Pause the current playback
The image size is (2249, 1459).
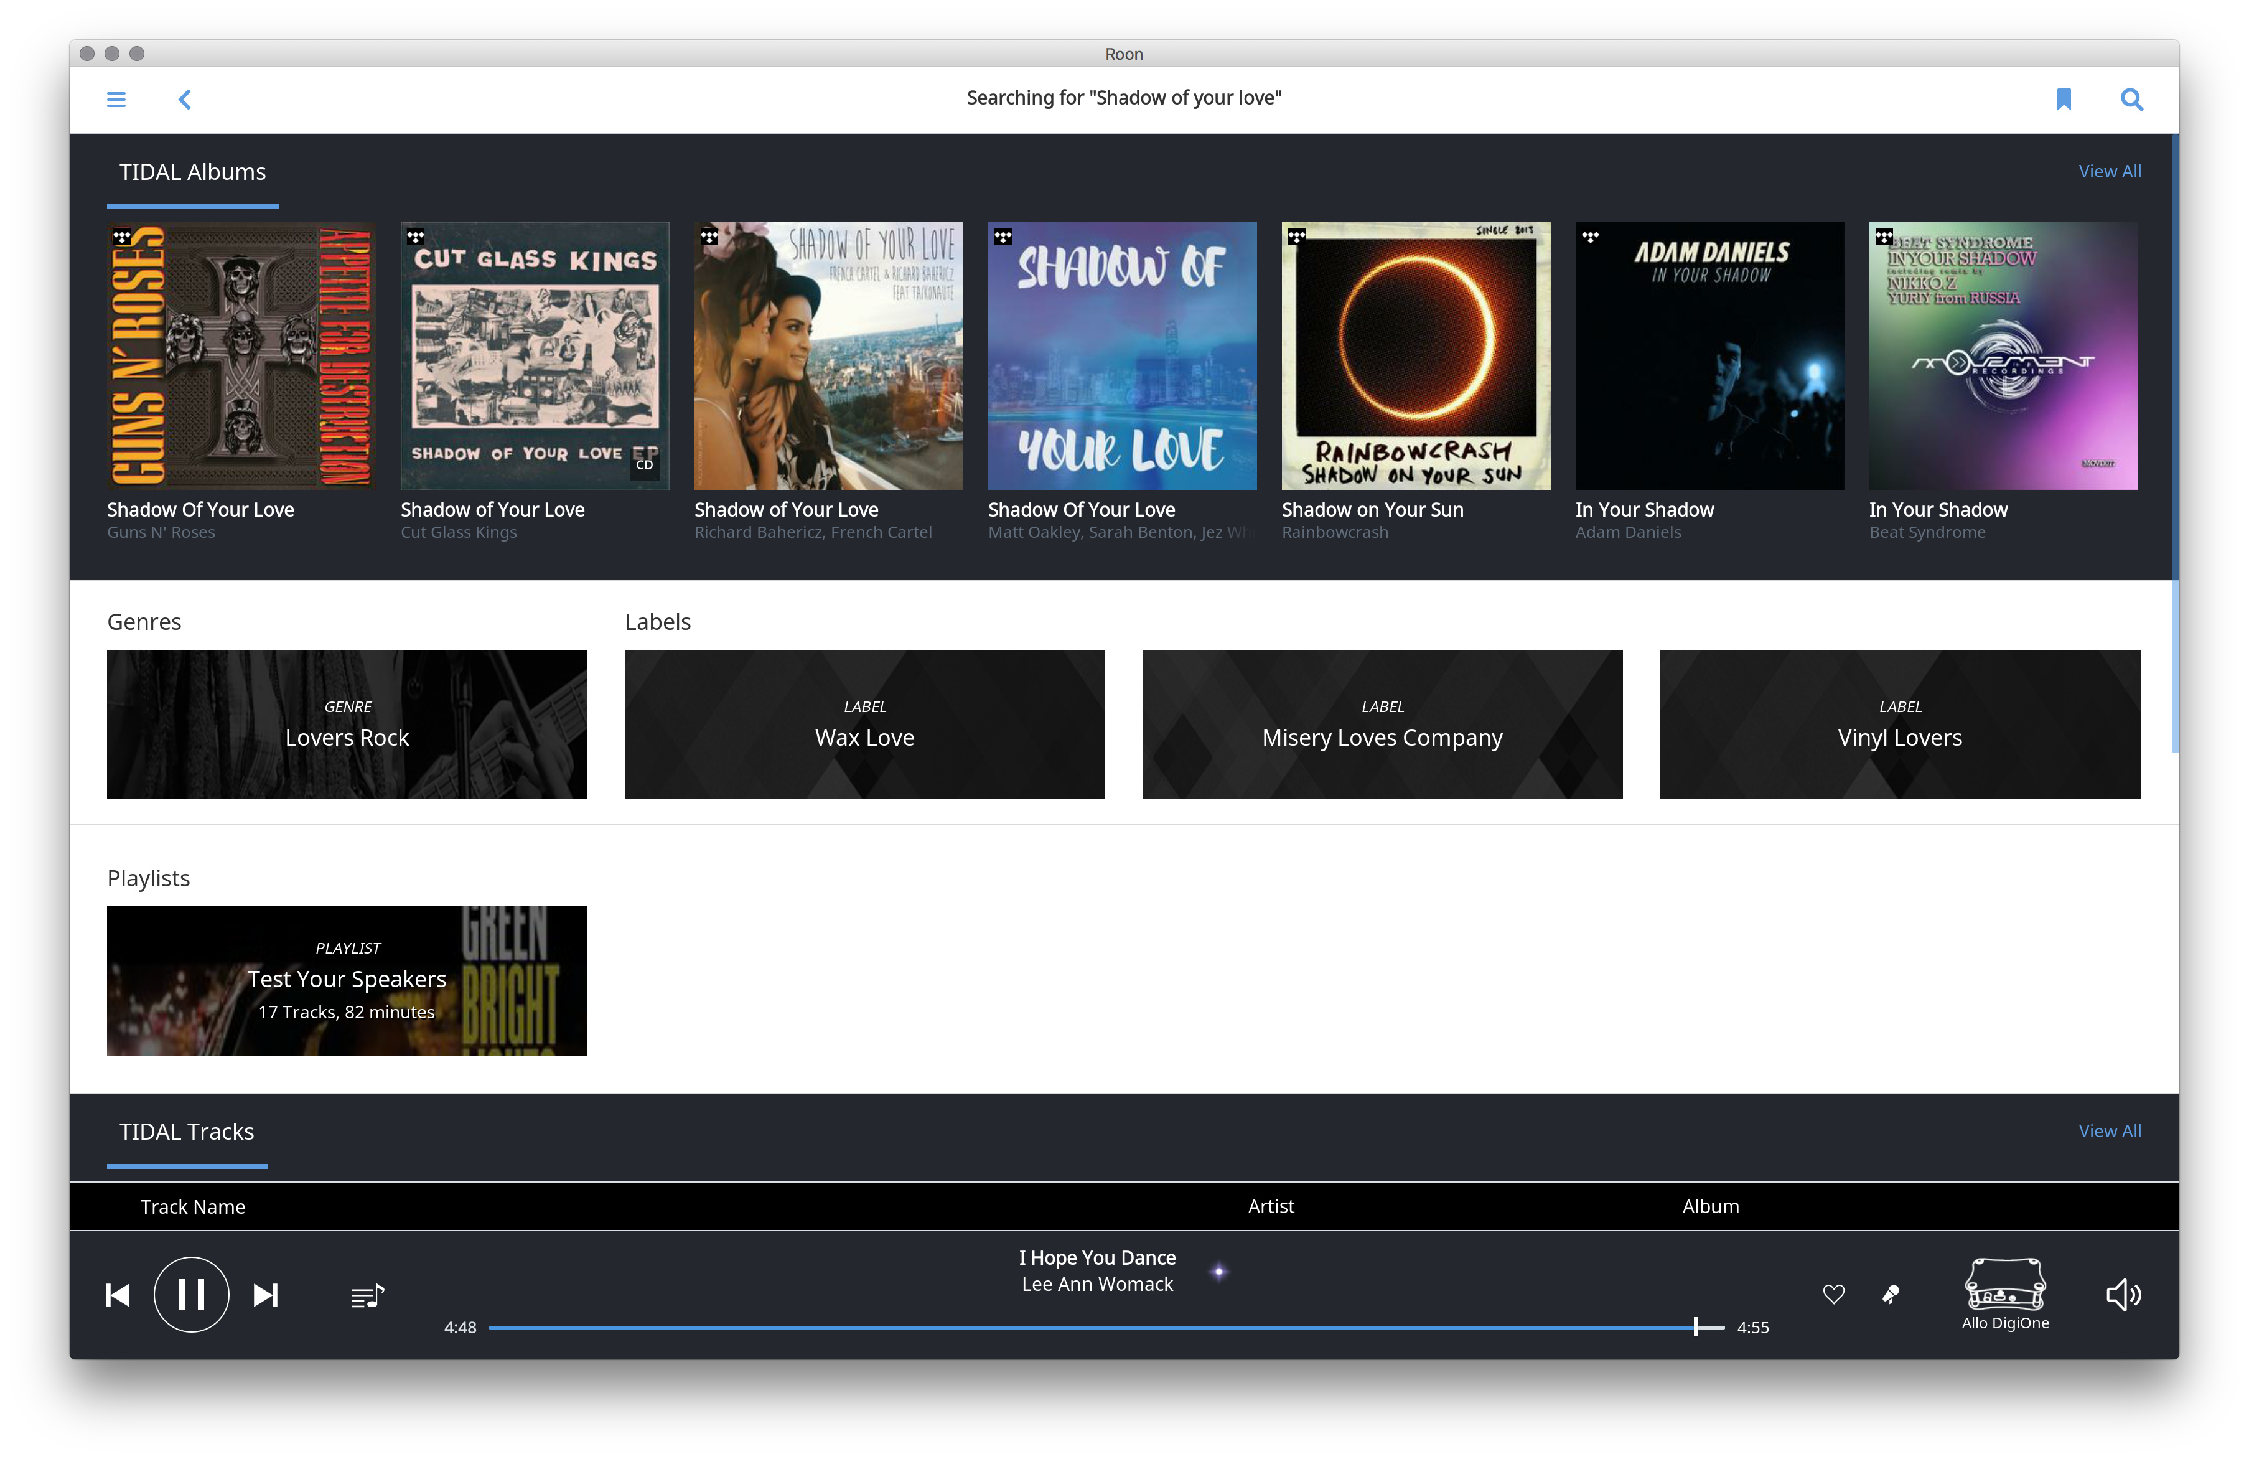tap(192, 1295)
